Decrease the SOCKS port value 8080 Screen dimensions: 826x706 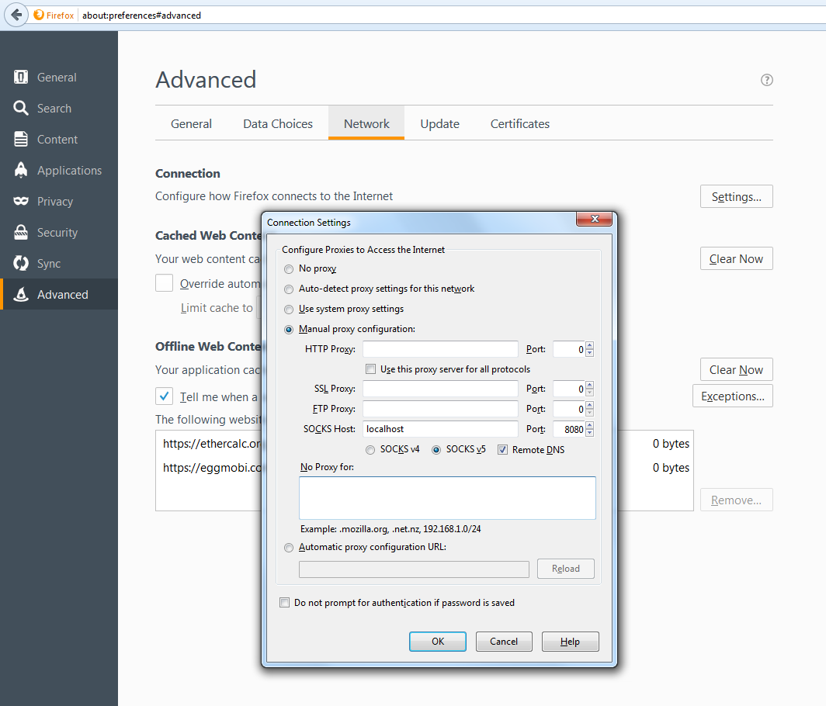(589, 433)
